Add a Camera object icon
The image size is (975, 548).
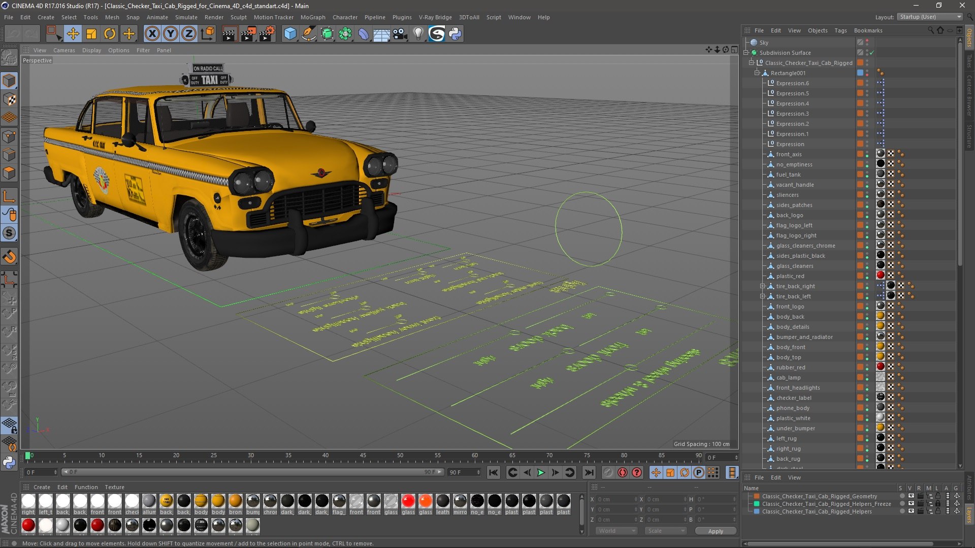coord(400,34)
